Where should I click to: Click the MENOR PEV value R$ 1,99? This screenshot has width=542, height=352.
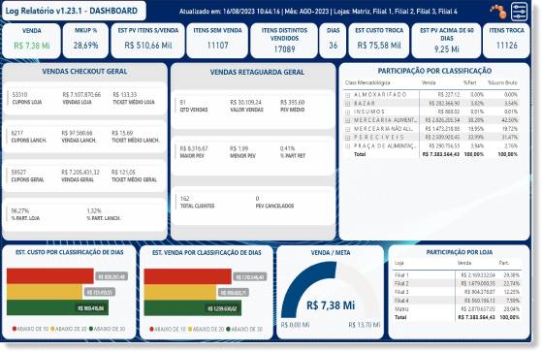(x=239, y=148)
